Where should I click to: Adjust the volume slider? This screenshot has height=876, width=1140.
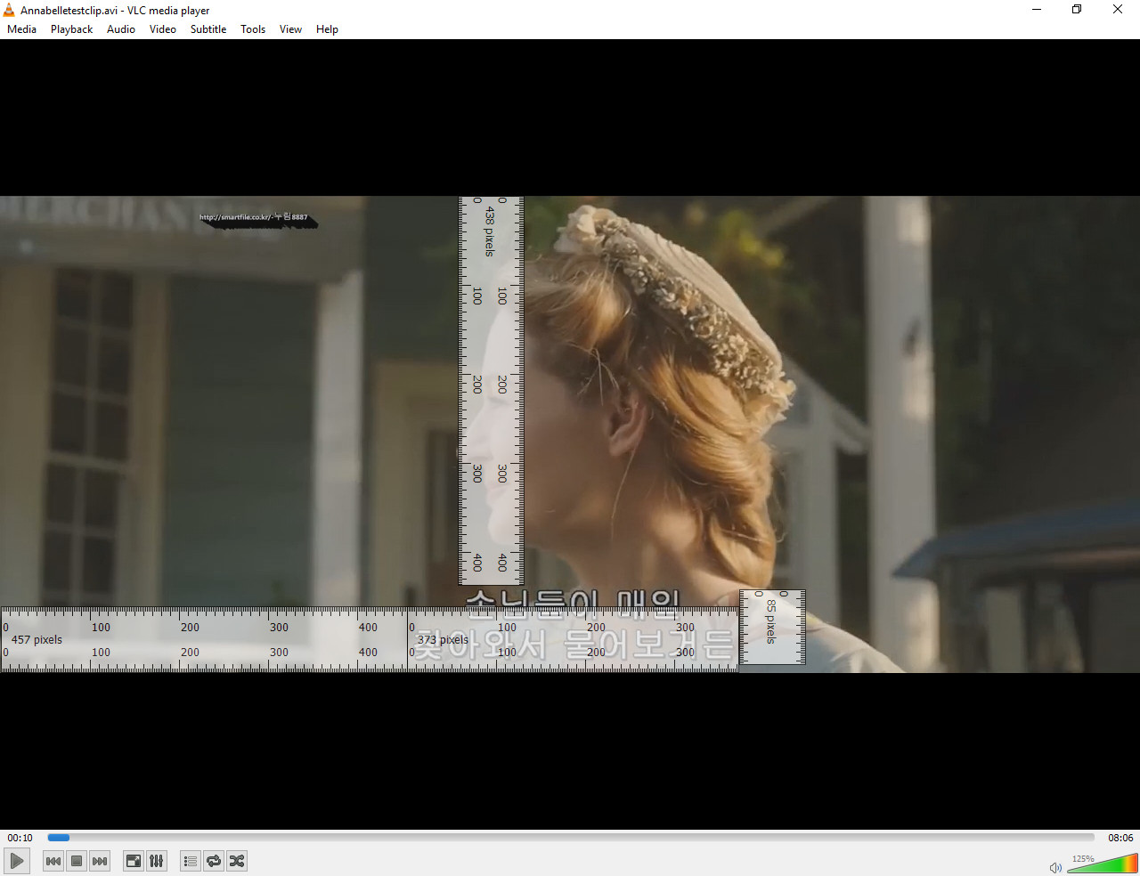(x=1103, y=864)
